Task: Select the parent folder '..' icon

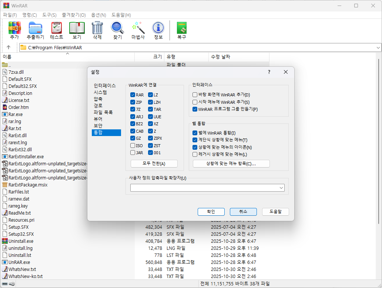Action: pos(5,65)
